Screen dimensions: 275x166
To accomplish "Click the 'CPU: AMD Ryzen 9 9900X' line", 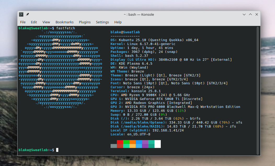I will coord(150,95).
